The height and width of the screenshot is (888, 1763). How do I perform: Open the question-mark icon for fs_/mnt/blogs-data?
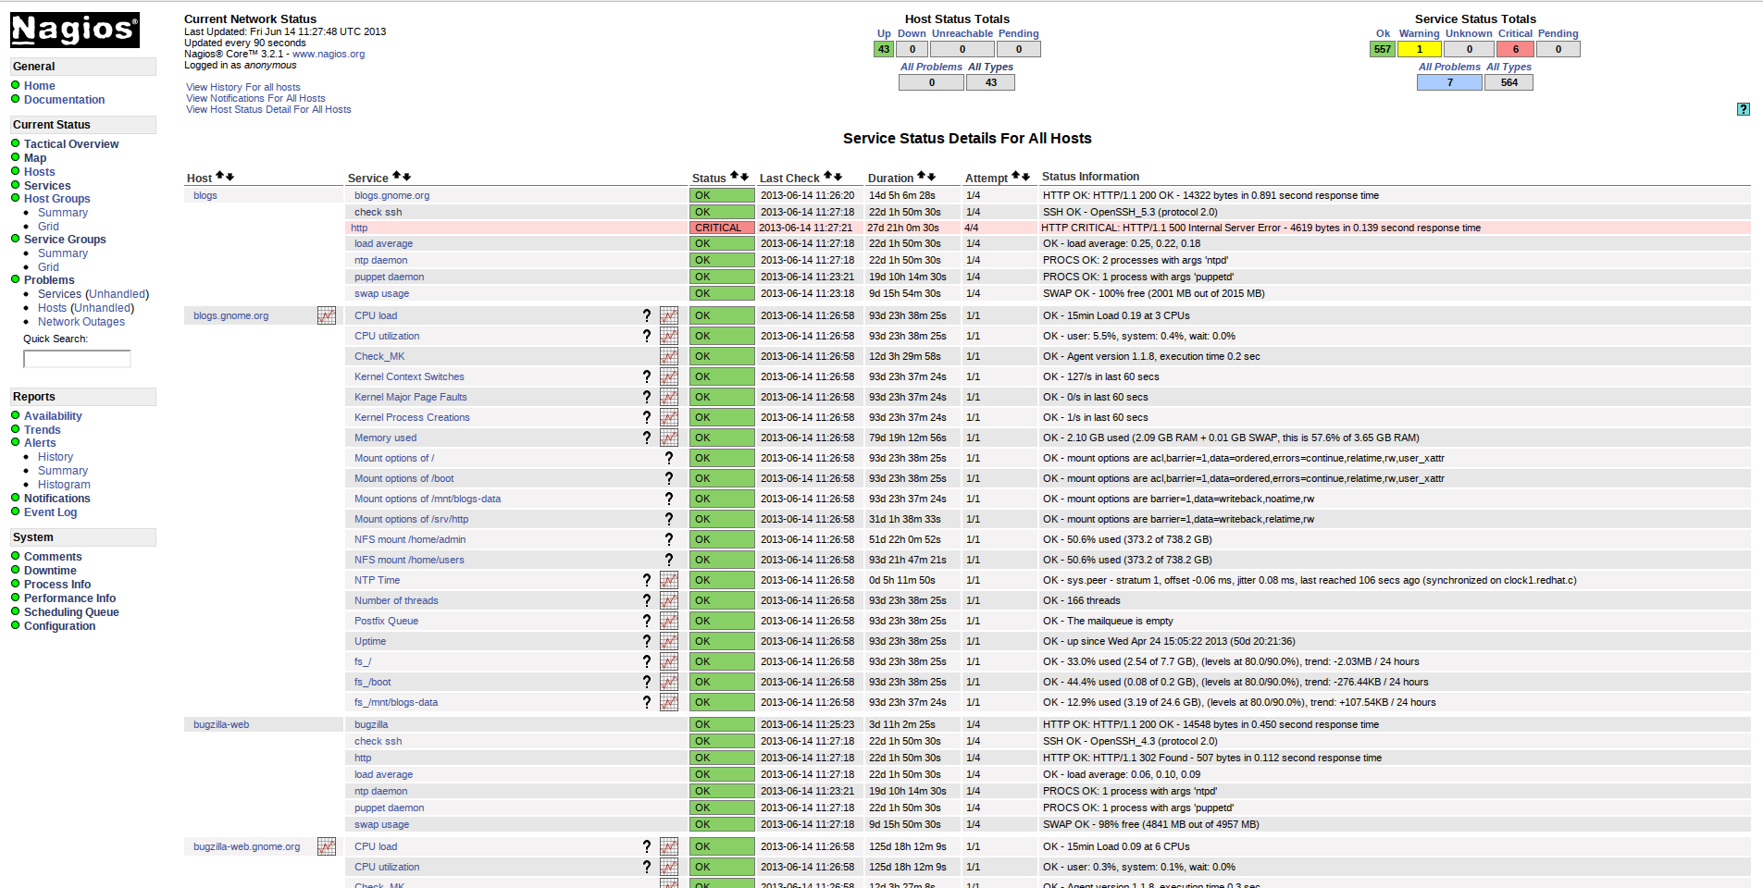(647, 702)
